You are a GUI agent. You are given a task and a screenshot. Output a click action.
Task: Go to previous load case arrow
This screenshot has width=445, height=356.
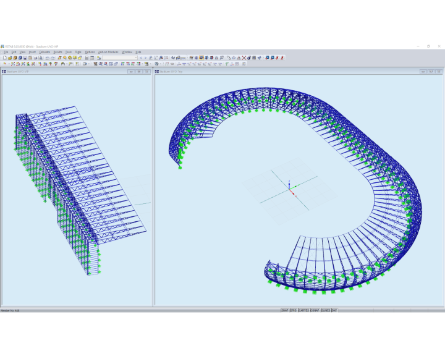(x=141, y=57)
